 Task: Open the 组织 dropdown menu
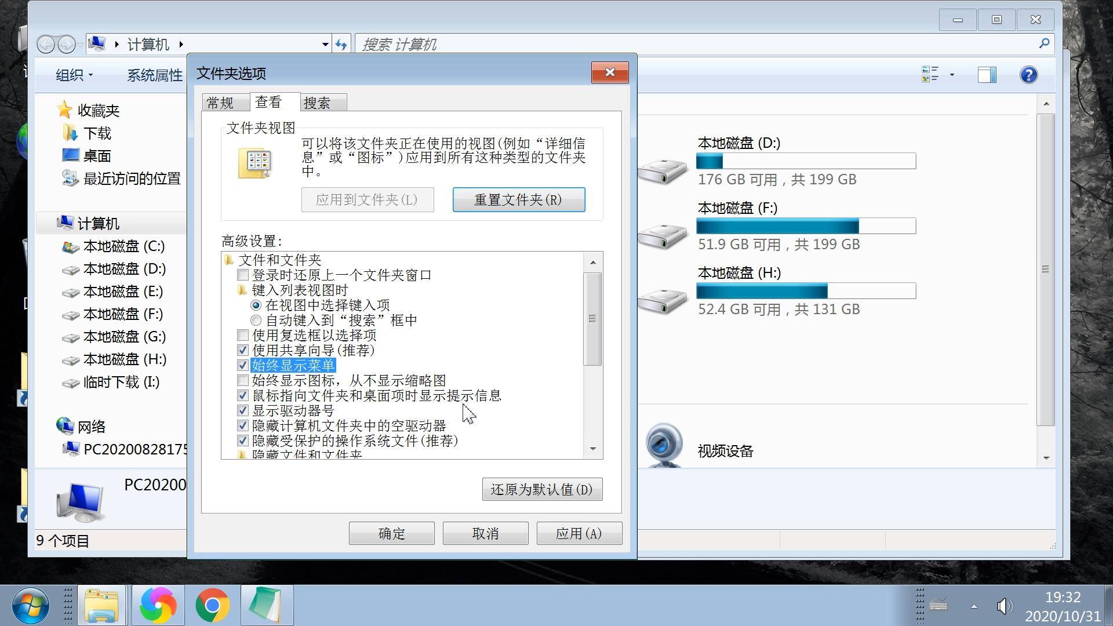(x=74, y=75)
